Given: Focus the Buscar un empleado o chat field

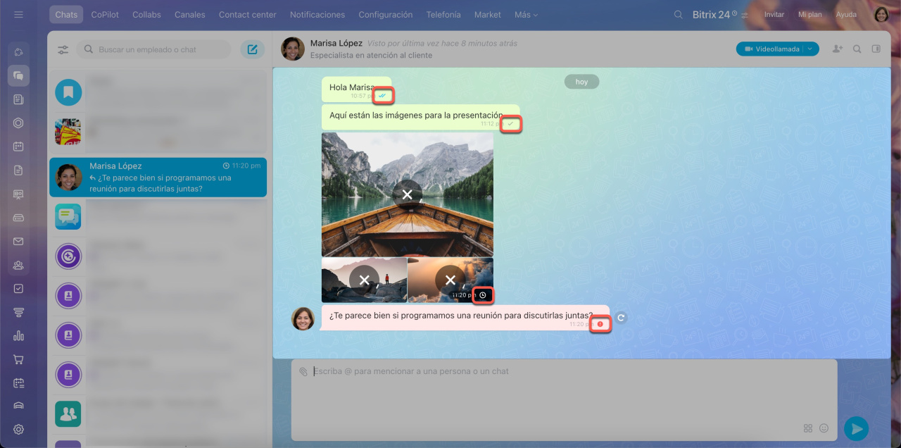Looking at the screenshot, I should click(154, 49).
